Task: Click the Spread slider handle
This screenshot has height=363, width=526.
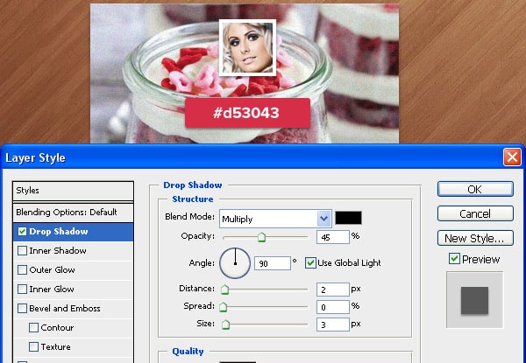Action: [224, 307]
